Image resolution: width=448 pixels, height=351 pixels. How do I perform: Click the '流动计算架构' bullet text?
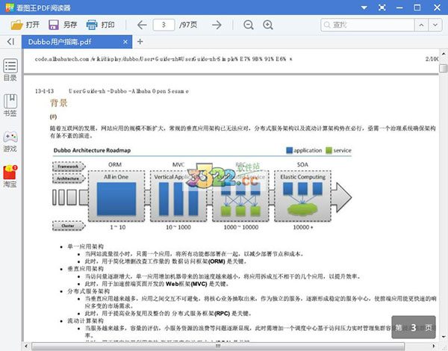click(x=85, y=320)
